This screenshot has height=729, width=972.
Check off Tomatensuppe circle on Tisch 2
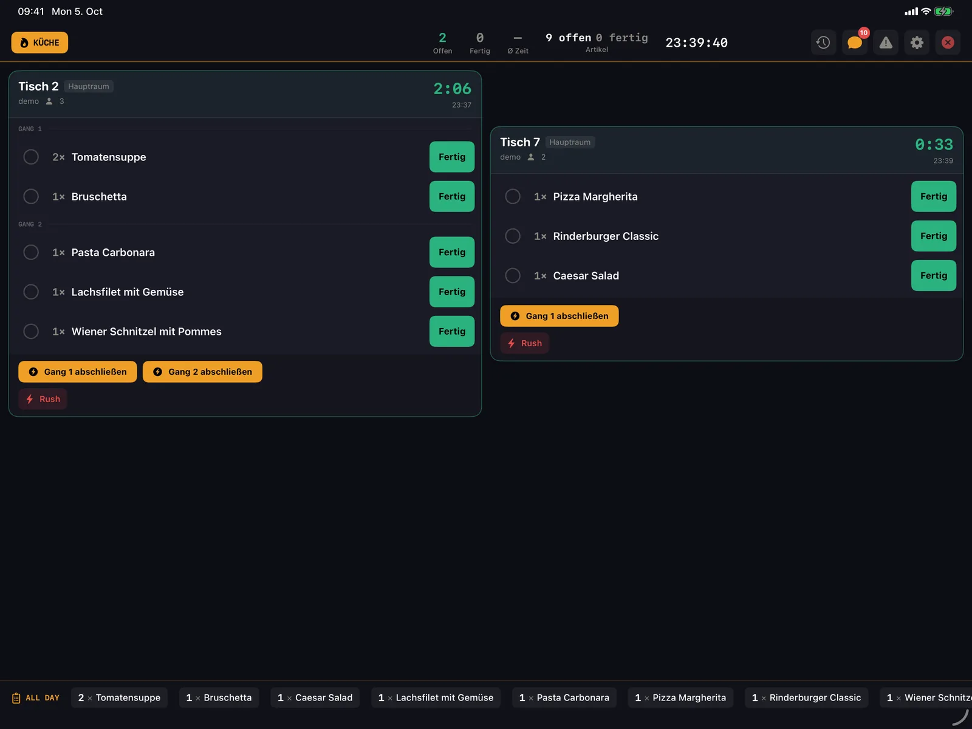pos(31,157)
